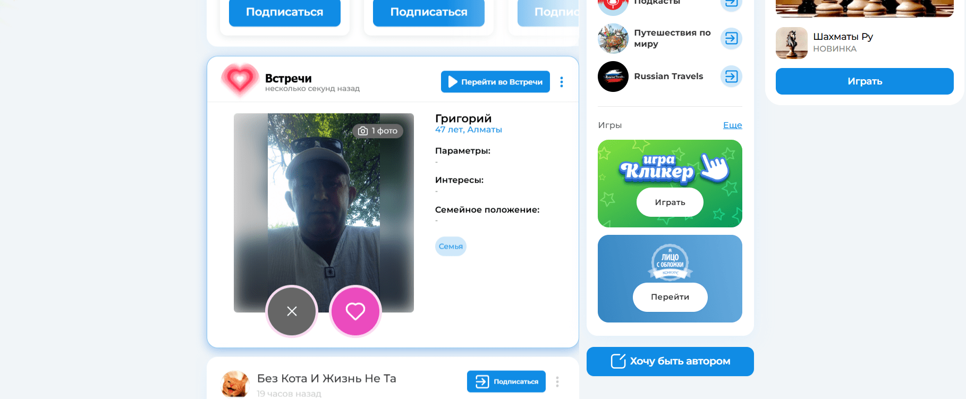Image resolution: width=966 pixels, height=399 pixels.
Task: Subscribe to Путешествия по миру via arrow icon
Action: [x=731, y=38]
